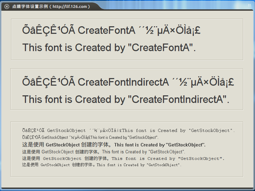
Task: Click the garbled text line containing "CreateFontA"
Action: [x=111, y=30]
